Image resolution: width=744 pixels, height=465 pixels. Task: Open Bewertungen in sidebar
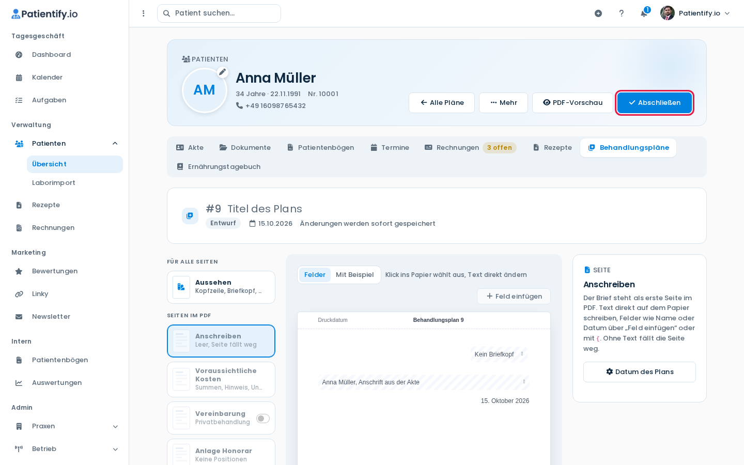click(65, 271)
